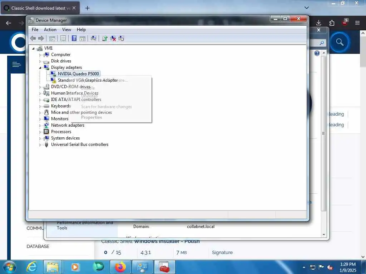Click the blue Help question-mark toolbar icon
This screenshot has height=274, width=366.
coord(74,39)
